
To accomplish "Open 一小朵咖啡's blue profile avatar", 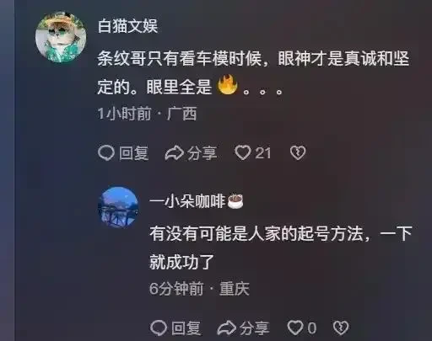I will pos(118,207).
